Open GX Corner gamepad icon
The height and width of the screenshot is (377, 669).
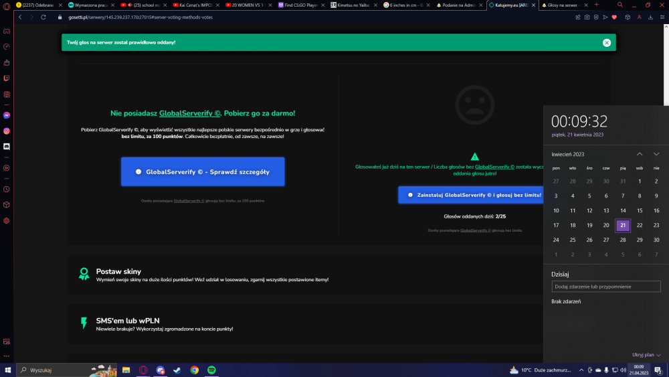[x=7, y=31]
